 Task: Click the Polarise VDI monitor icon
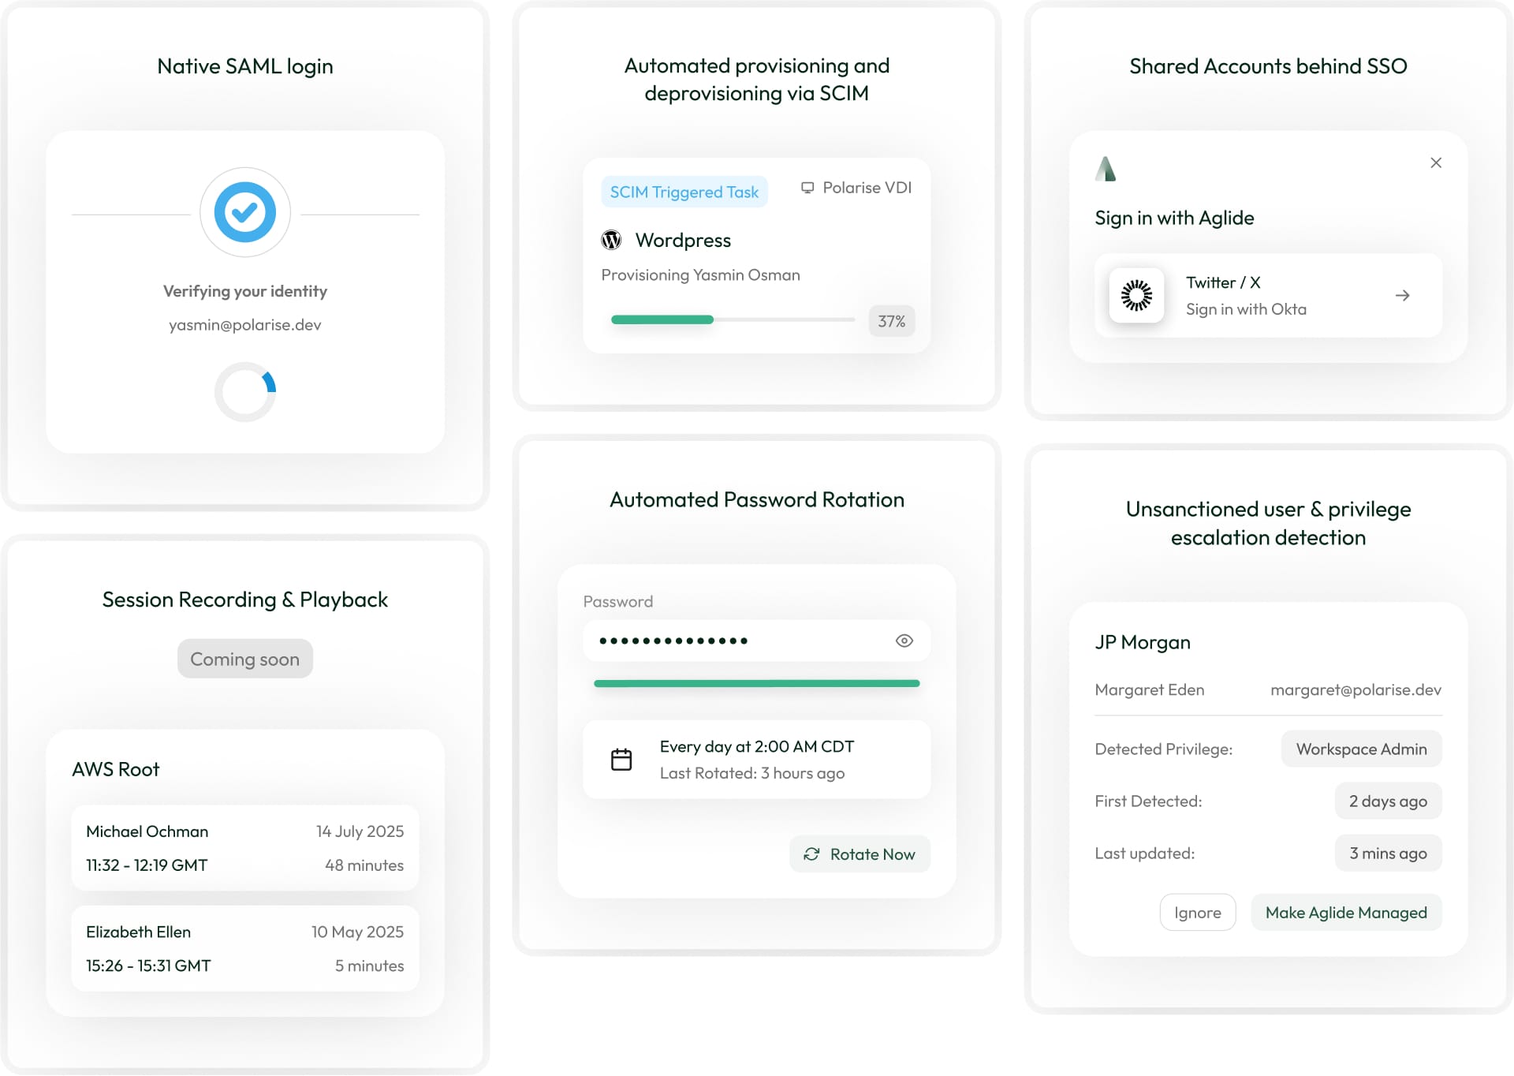(807, 188)
